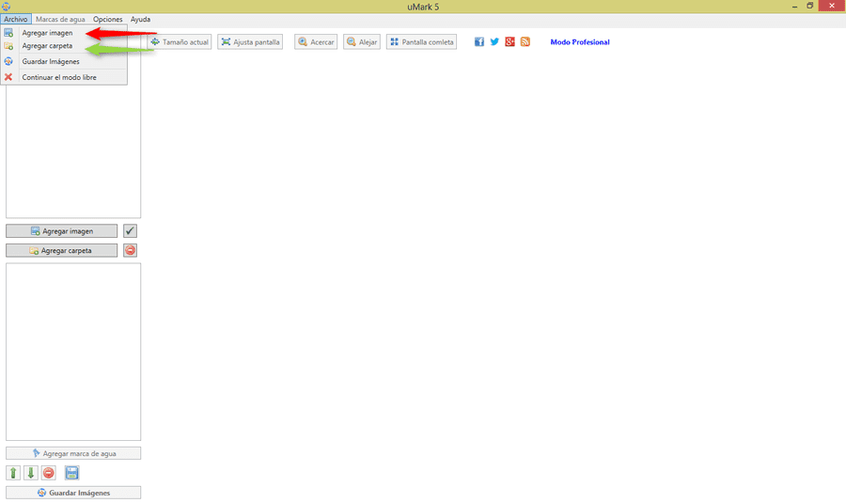Choose Agregar imagen from Archivo menu
The height and width of the screenshot is (503, 846).
click(64, 33)
